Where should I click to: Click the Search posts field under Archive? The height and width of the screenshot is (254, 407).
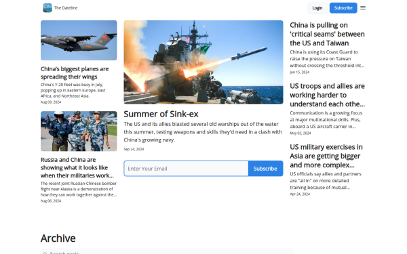pos(167,252)
